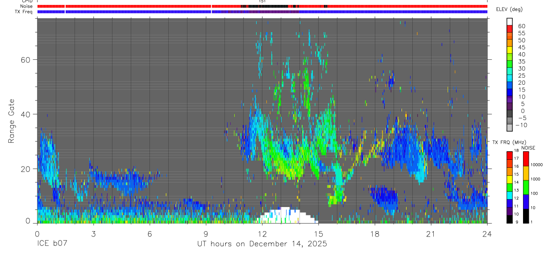The image size is (548, 253).
Task: Pick the green TX FRQ segment between 13 and 14
Action: [510, 187]
